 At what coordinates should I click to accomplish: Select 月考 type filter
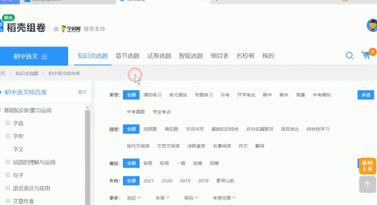tap(225, 95)
